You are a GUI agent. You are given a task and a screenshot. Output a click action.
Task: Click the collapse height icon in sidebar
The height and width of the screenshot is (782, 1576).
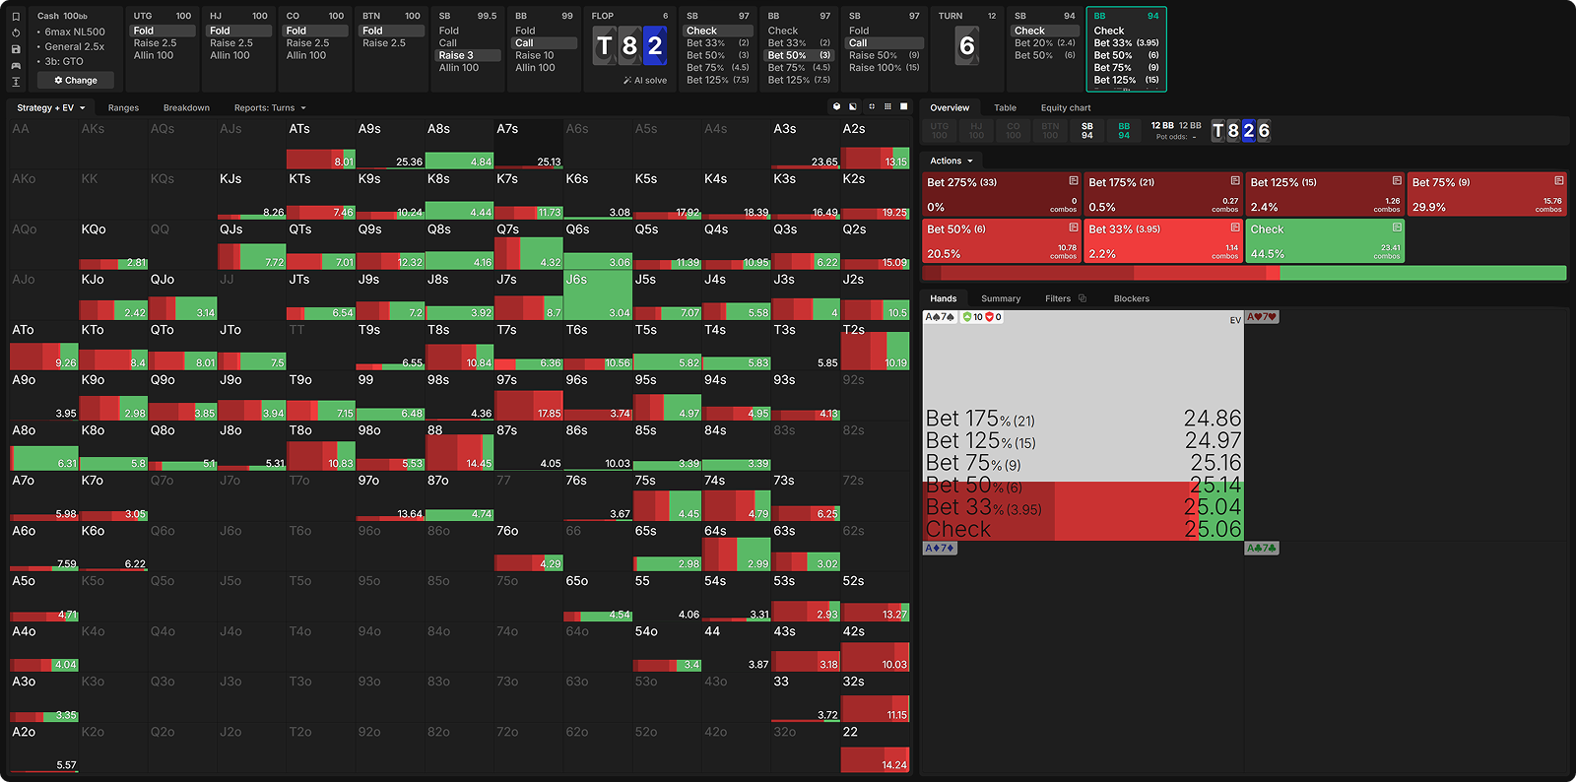[16, 82]
